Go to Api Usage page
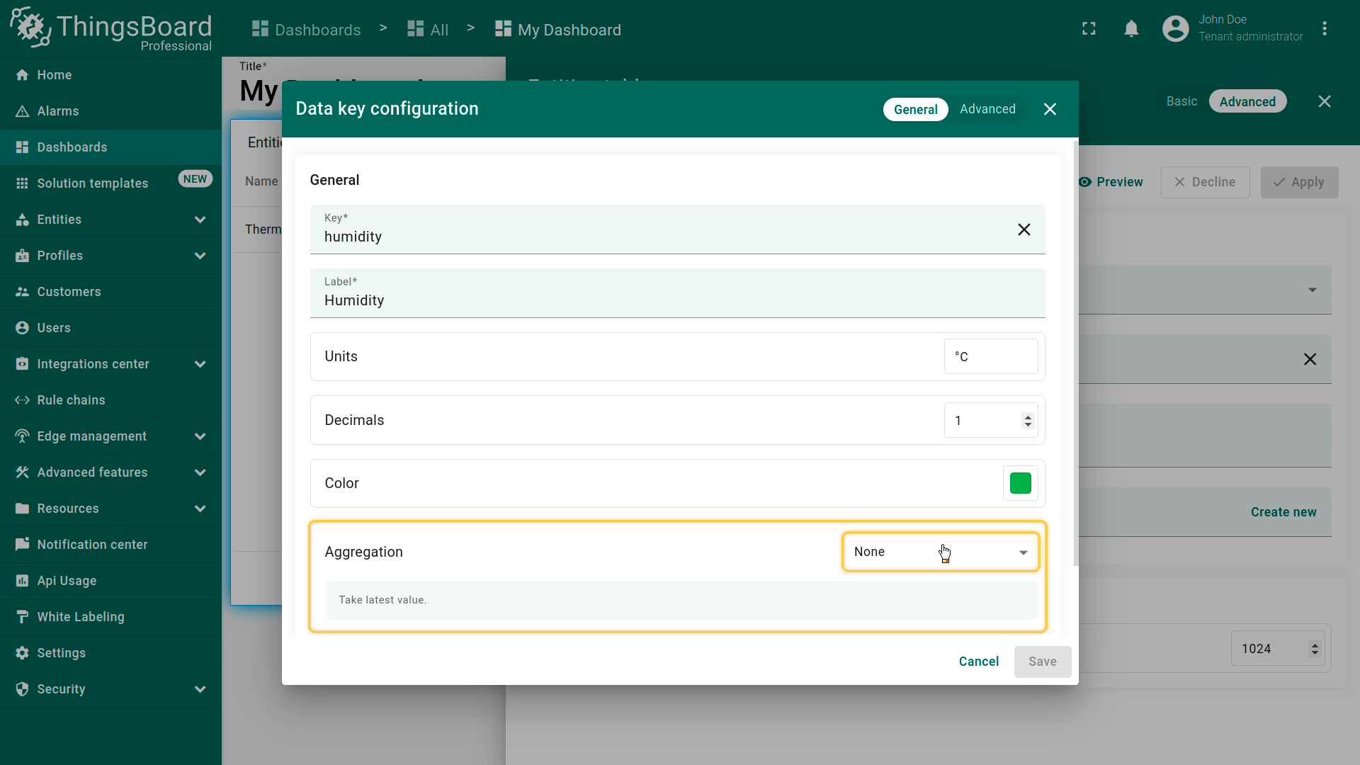This screenshot has height=765, width=1360. click(67, 581)
